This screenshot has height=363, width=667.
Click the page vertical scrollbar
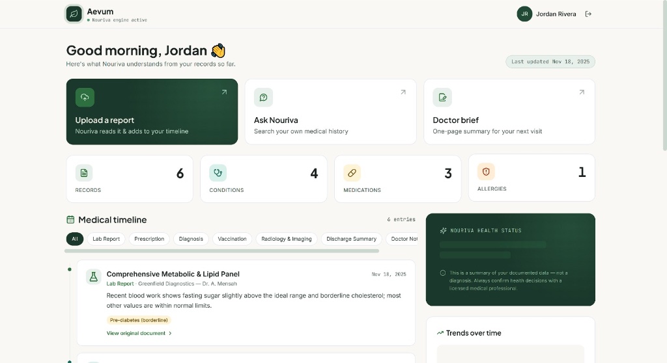tap(665, 75)
